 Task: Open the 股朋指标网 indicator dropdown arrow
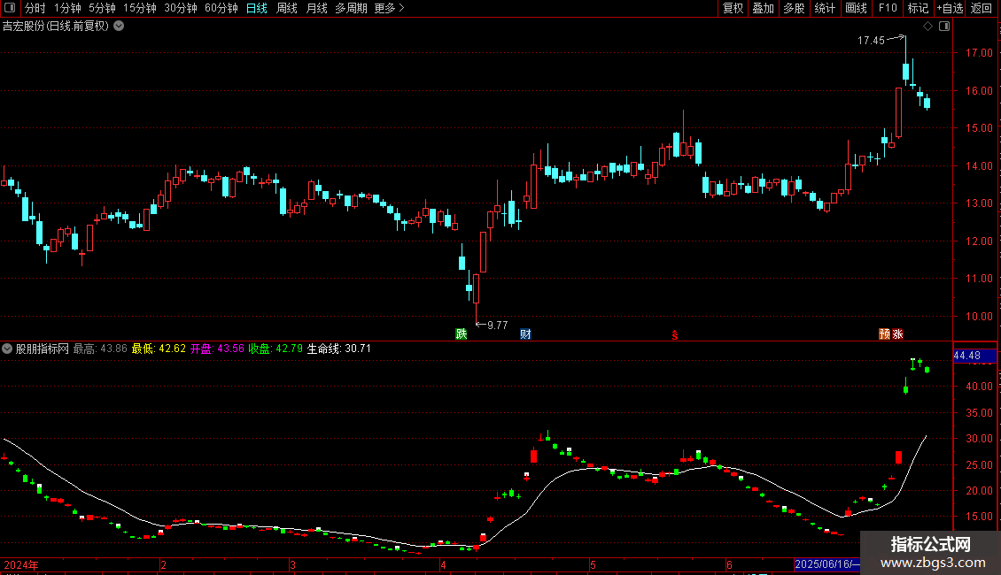tap(7, 349)
